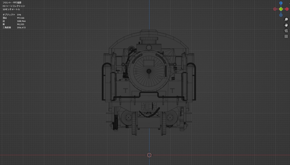This screenshot has width=290, height=165.
Task: Click the '三角形面 206,472' statistics row
Action: pyautogui.click(x=14, y=27)
